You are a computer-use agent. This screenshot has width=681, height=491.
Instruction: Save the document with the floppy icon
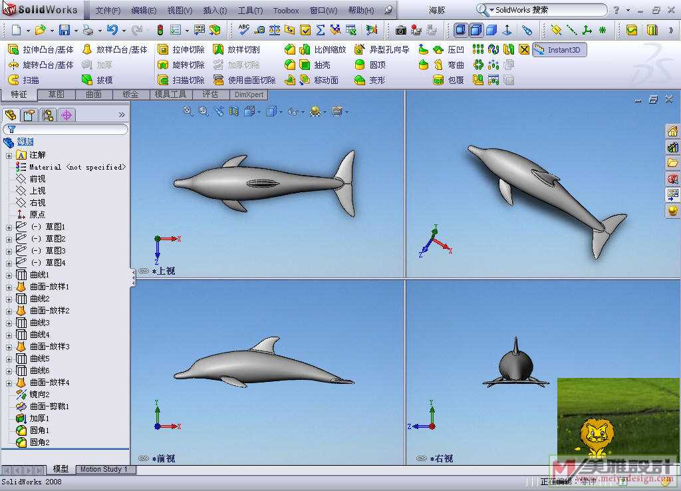coord(65,30)
